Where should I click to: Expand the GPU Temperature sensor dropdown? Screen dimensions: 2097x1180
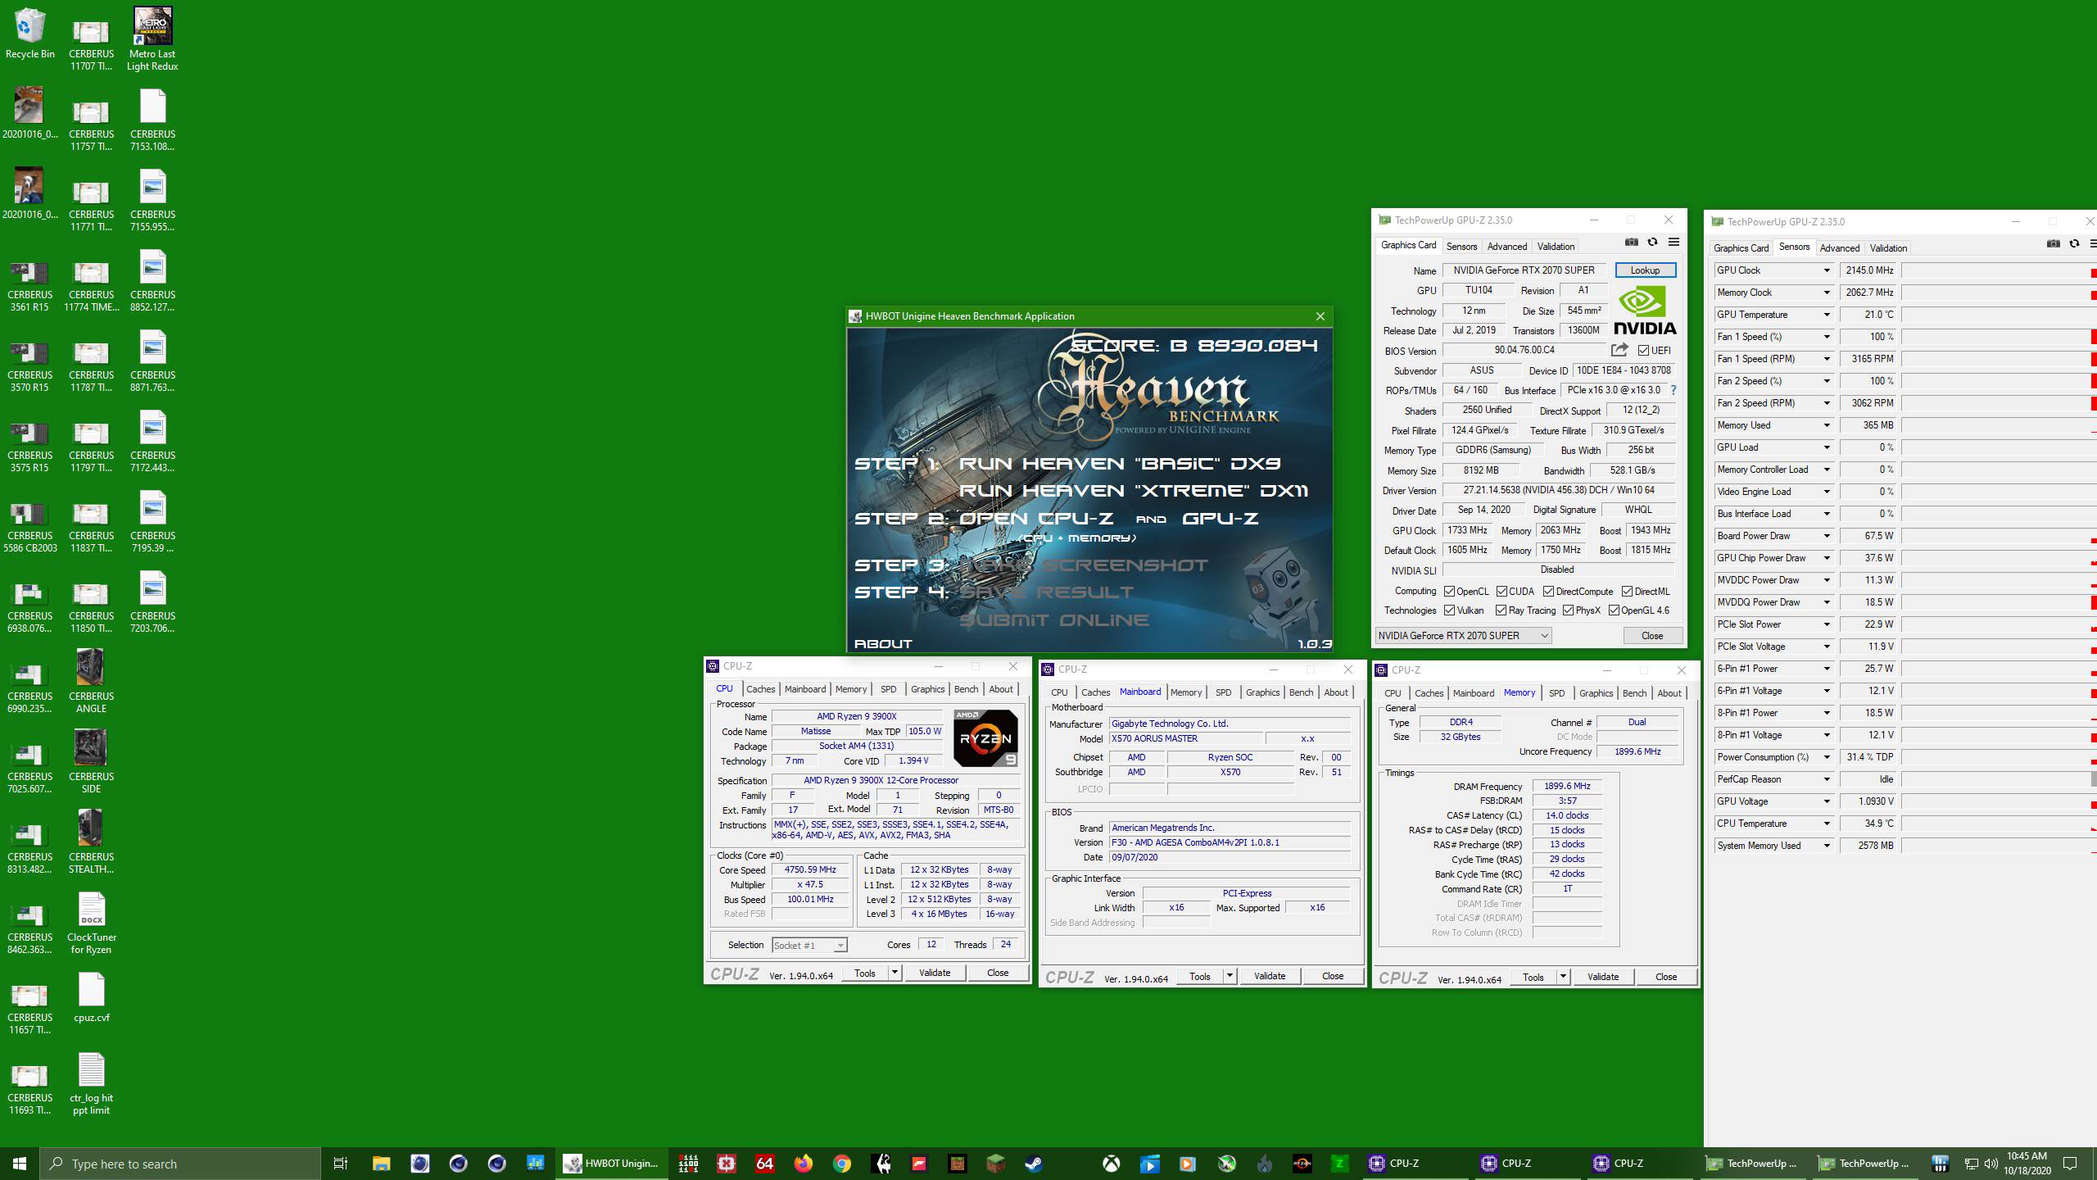(1827, 315)
